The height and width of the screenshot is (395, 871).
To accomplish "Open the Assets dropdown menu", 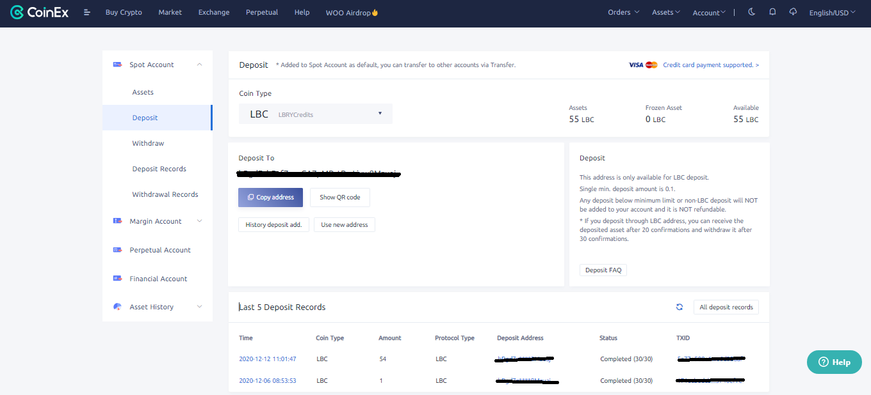I will click(x=666, y=12).
